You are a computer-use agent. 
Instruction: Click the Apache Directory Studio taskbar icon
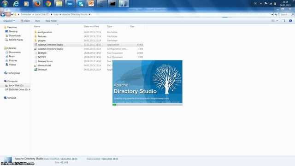(x=124, y=4)
